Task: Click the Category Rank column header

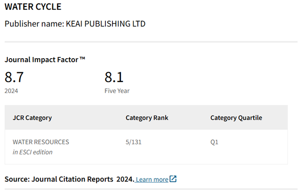Action: point(147,118)
